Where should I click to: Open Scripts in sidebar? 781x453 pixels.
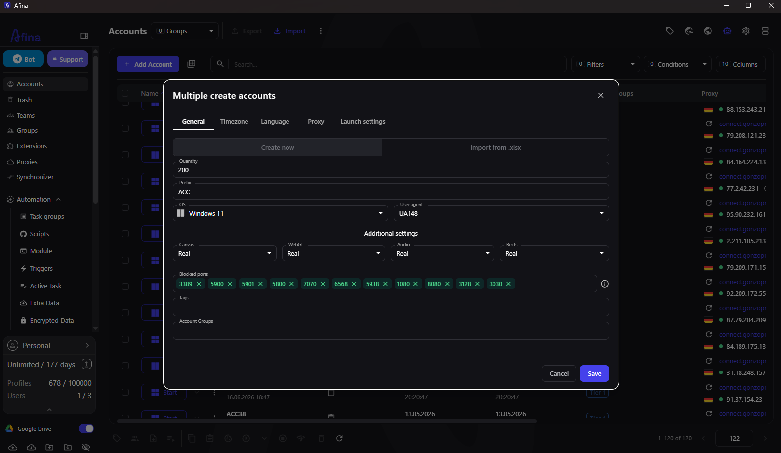coord(40,234)
